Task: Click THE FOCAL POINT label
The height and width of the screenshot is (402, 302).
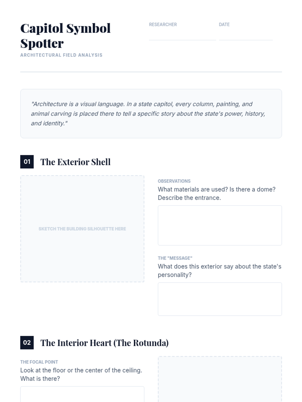Action: pyautogui.click(x=39, y=362)
